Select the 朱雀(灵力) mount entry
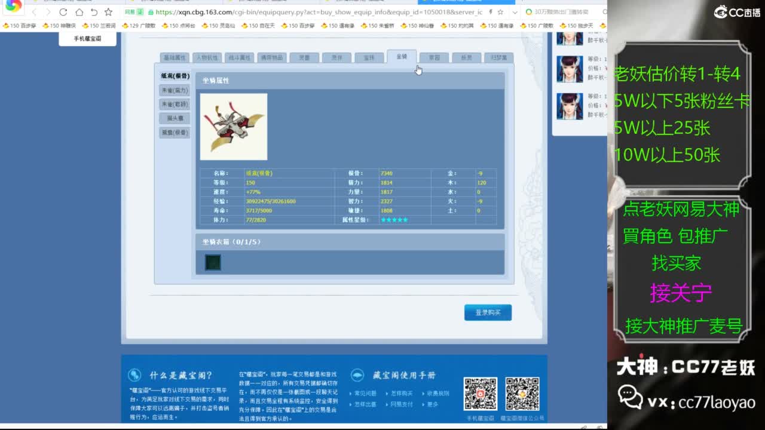 pyautogui.click(x=175, y=90)
